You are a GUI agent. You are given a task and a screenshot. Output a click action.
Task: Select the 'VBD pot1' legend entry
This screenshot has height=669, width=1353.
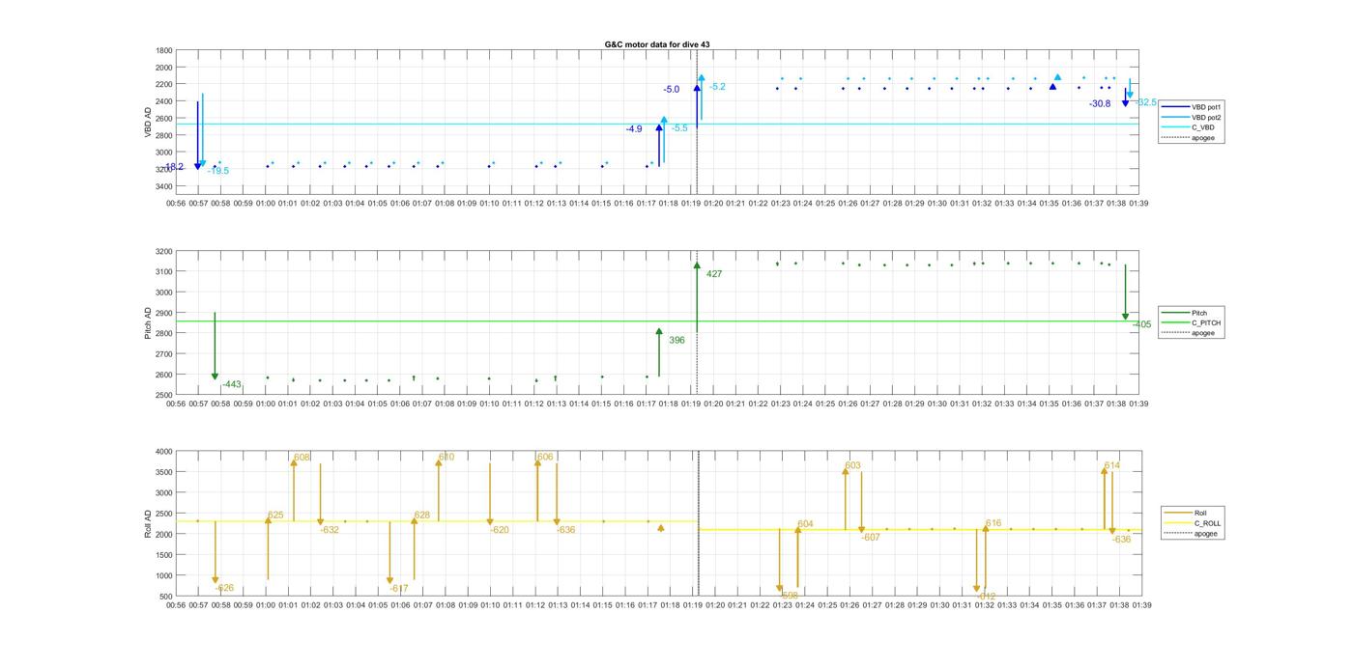tap(1207, 106)
